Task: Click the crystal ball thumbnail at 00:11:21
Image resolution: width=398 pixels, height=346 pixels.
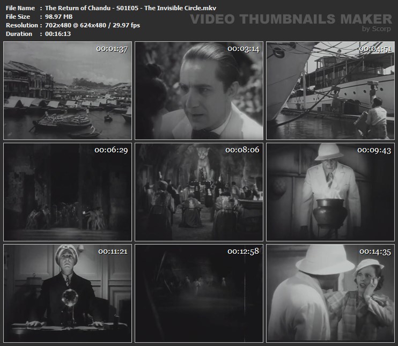Action: click(68, 293)
